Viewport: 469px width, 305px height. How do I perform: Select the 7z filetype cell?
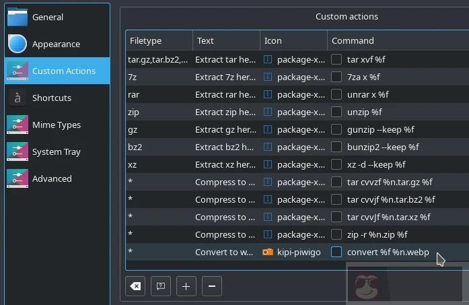tap(159, 77)
